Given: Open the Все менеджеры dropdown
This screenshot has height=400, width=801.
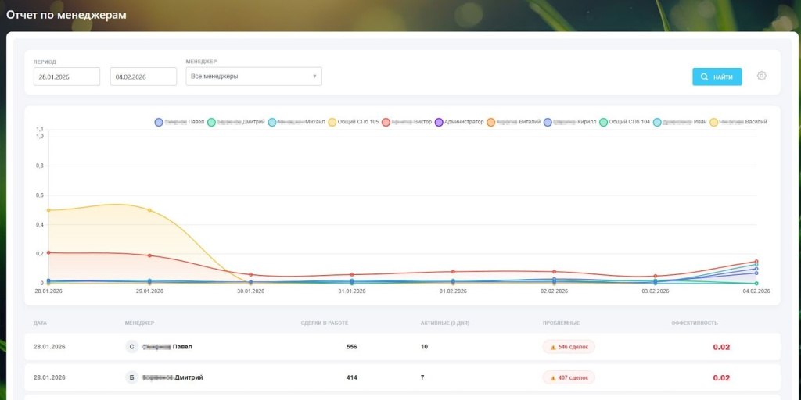Looking at the screenshot, I should (254, 77).
